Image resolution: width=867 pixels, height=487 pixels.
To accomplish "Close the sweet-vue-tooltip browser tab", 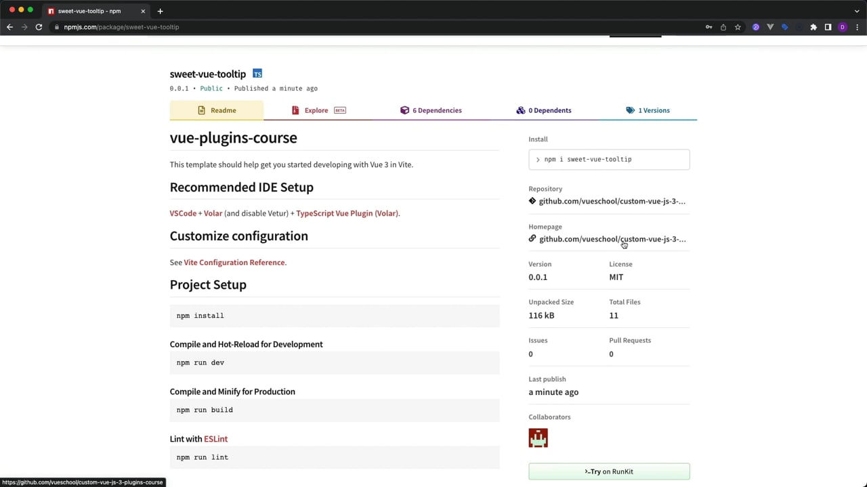I will pos(143,11).
